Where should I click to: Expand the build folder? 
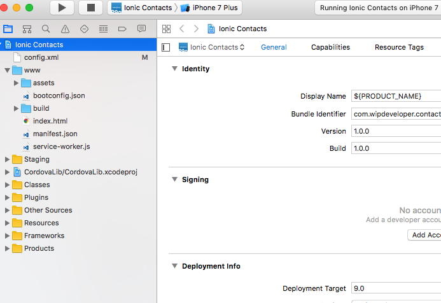[x=16, y=108]
